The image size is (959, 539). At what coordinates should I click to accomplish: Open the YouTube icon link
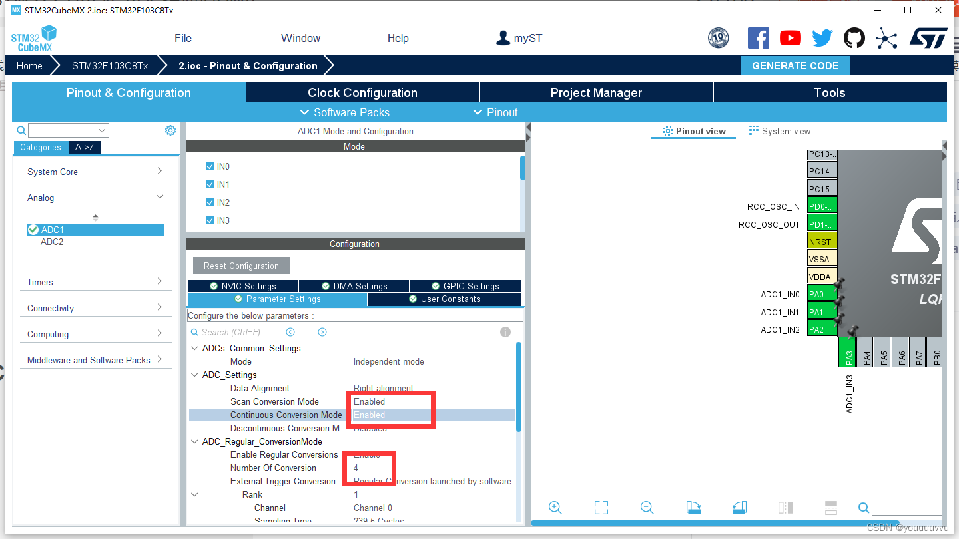pyautogui.click(x=790, y=38)
